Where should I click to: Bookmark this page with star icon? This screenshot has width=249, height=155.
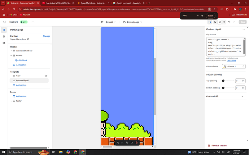(214, 9)
